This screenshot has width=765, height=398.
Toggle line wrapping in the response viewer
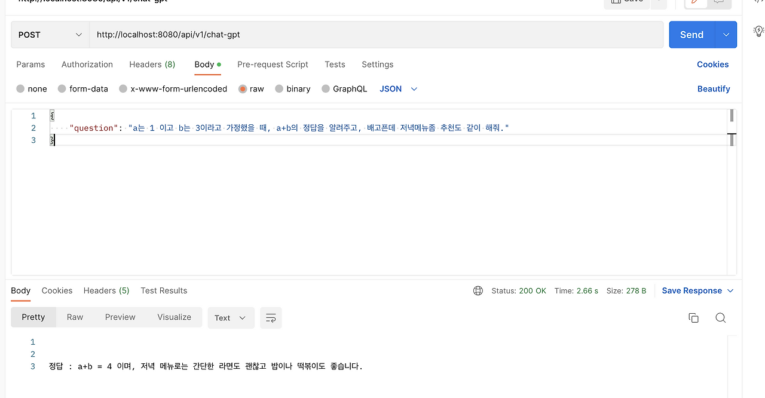tap(271, 317)
